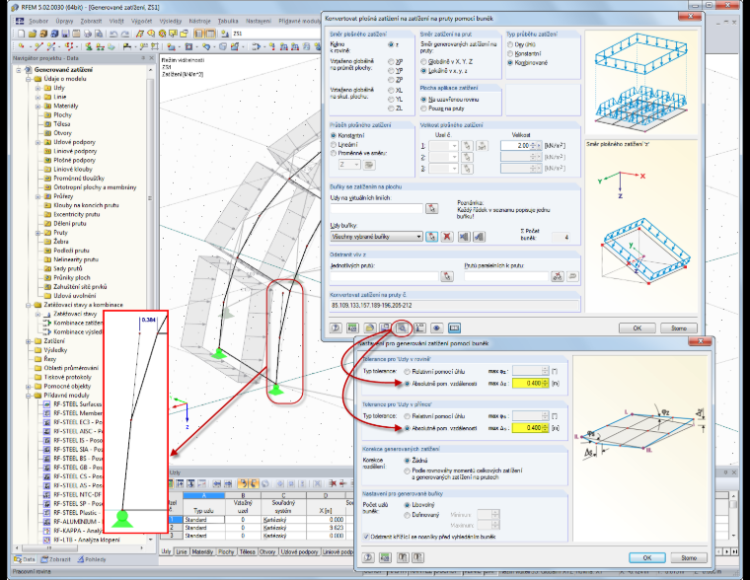Select 'Kombinované' load type radio
This screenshot has height=580, width=750.
coord(510,63)
